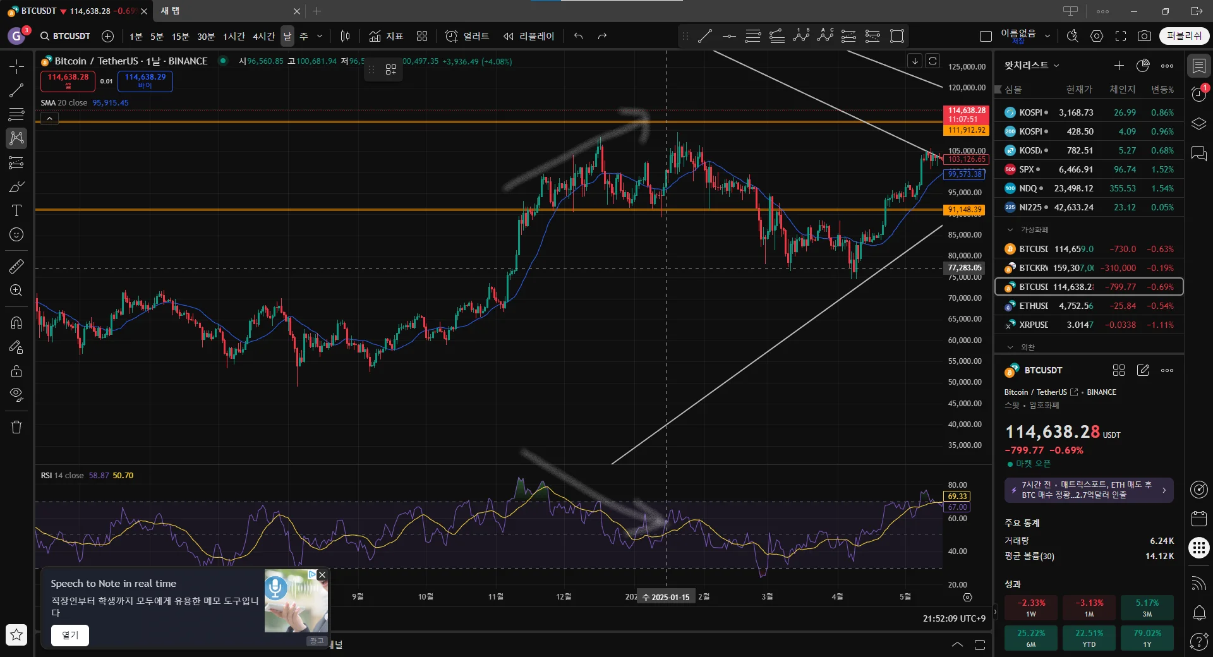The image size is (1213, 657).
Task: Select the 15분 timeframe
Action: point(181,37)
